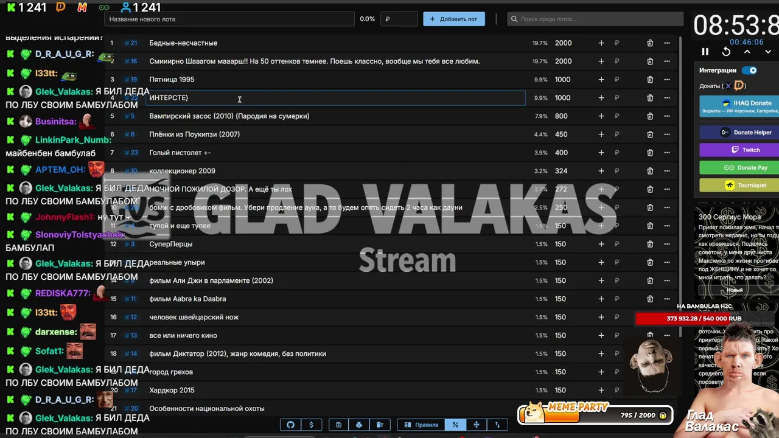Click LinkinPark_Numb username in chat
779x438 pixels.
pos(73,140)
